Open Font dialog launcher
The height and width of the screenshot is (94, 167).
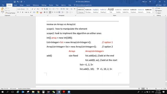click(x=47, y=16)
